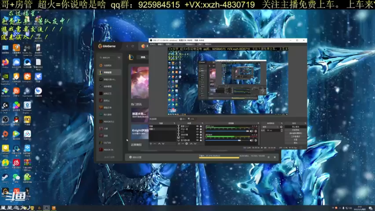
Task: Click the WeGame back arrow
Action: coord(127,46)
